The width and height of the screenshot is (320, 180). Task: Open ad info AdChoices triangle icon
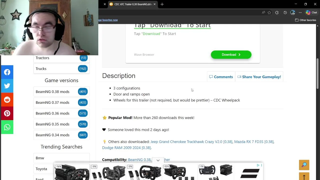click(258, 165)
